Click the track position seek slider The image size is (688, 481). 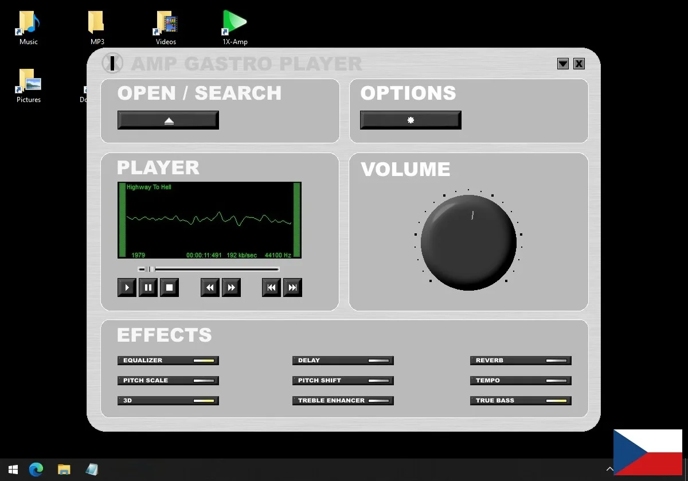208,269
